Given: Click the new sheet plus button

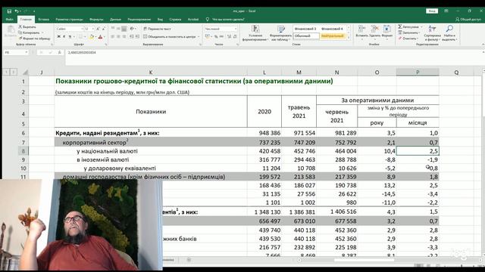Looking at the screenshot, I should coord(189,260).
